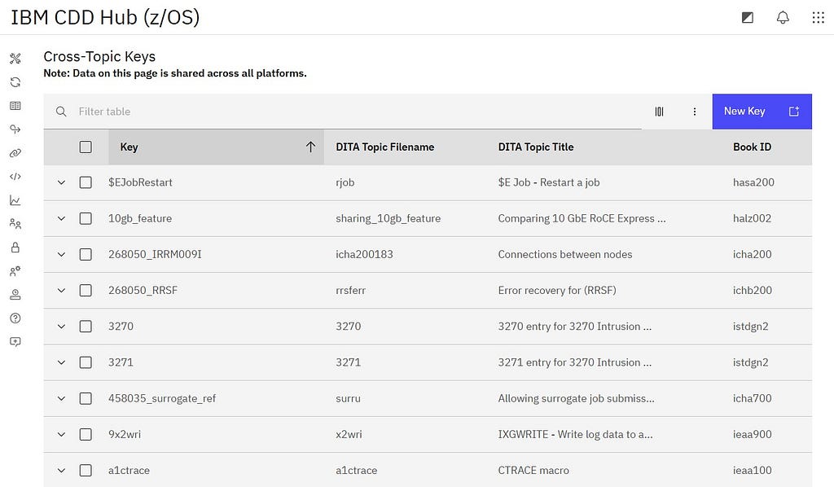
Task: Click the link icon in sidebar
Action: tap(15, 153)
